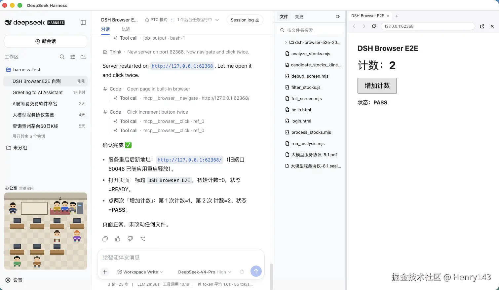The height and width of the screenshot is (290, 499).
Task: Collapse the left sidebar with the panel icon
Action: (x=83, y=22)
